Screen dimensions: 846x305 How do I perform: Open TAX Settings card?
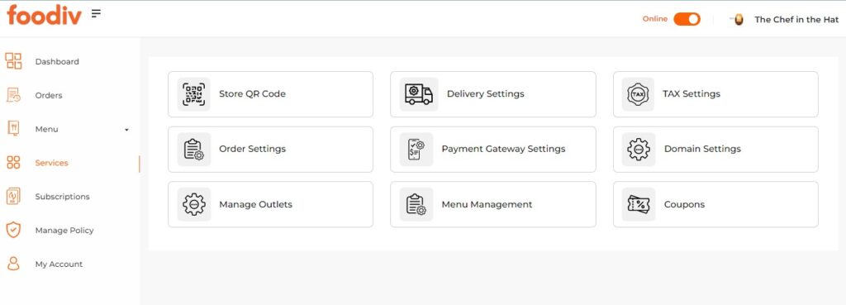[x=715, y=94]
